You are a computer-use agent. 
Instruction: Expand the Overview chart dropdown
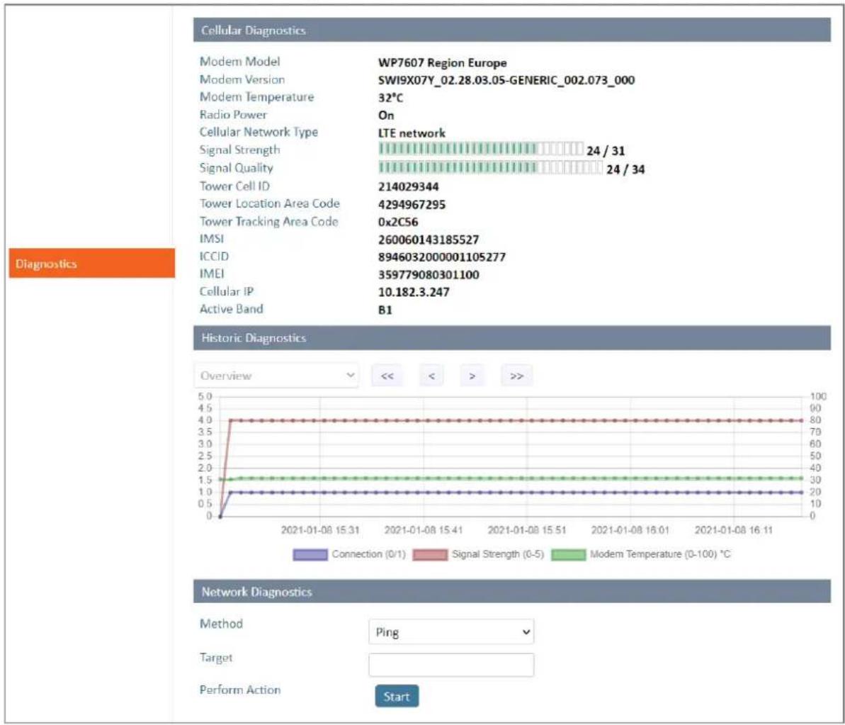tap(276, 376)
